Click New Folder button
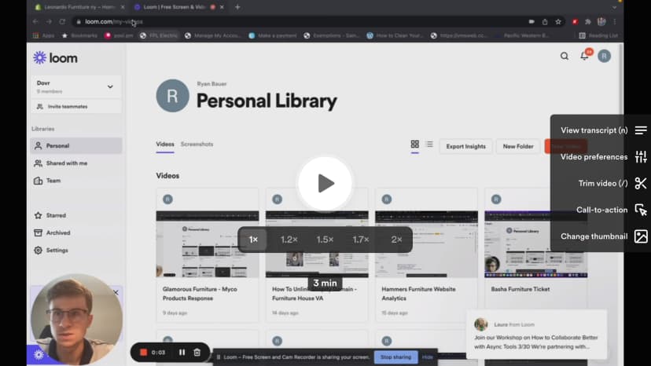 pyautogui.click(x=518, y=147)
